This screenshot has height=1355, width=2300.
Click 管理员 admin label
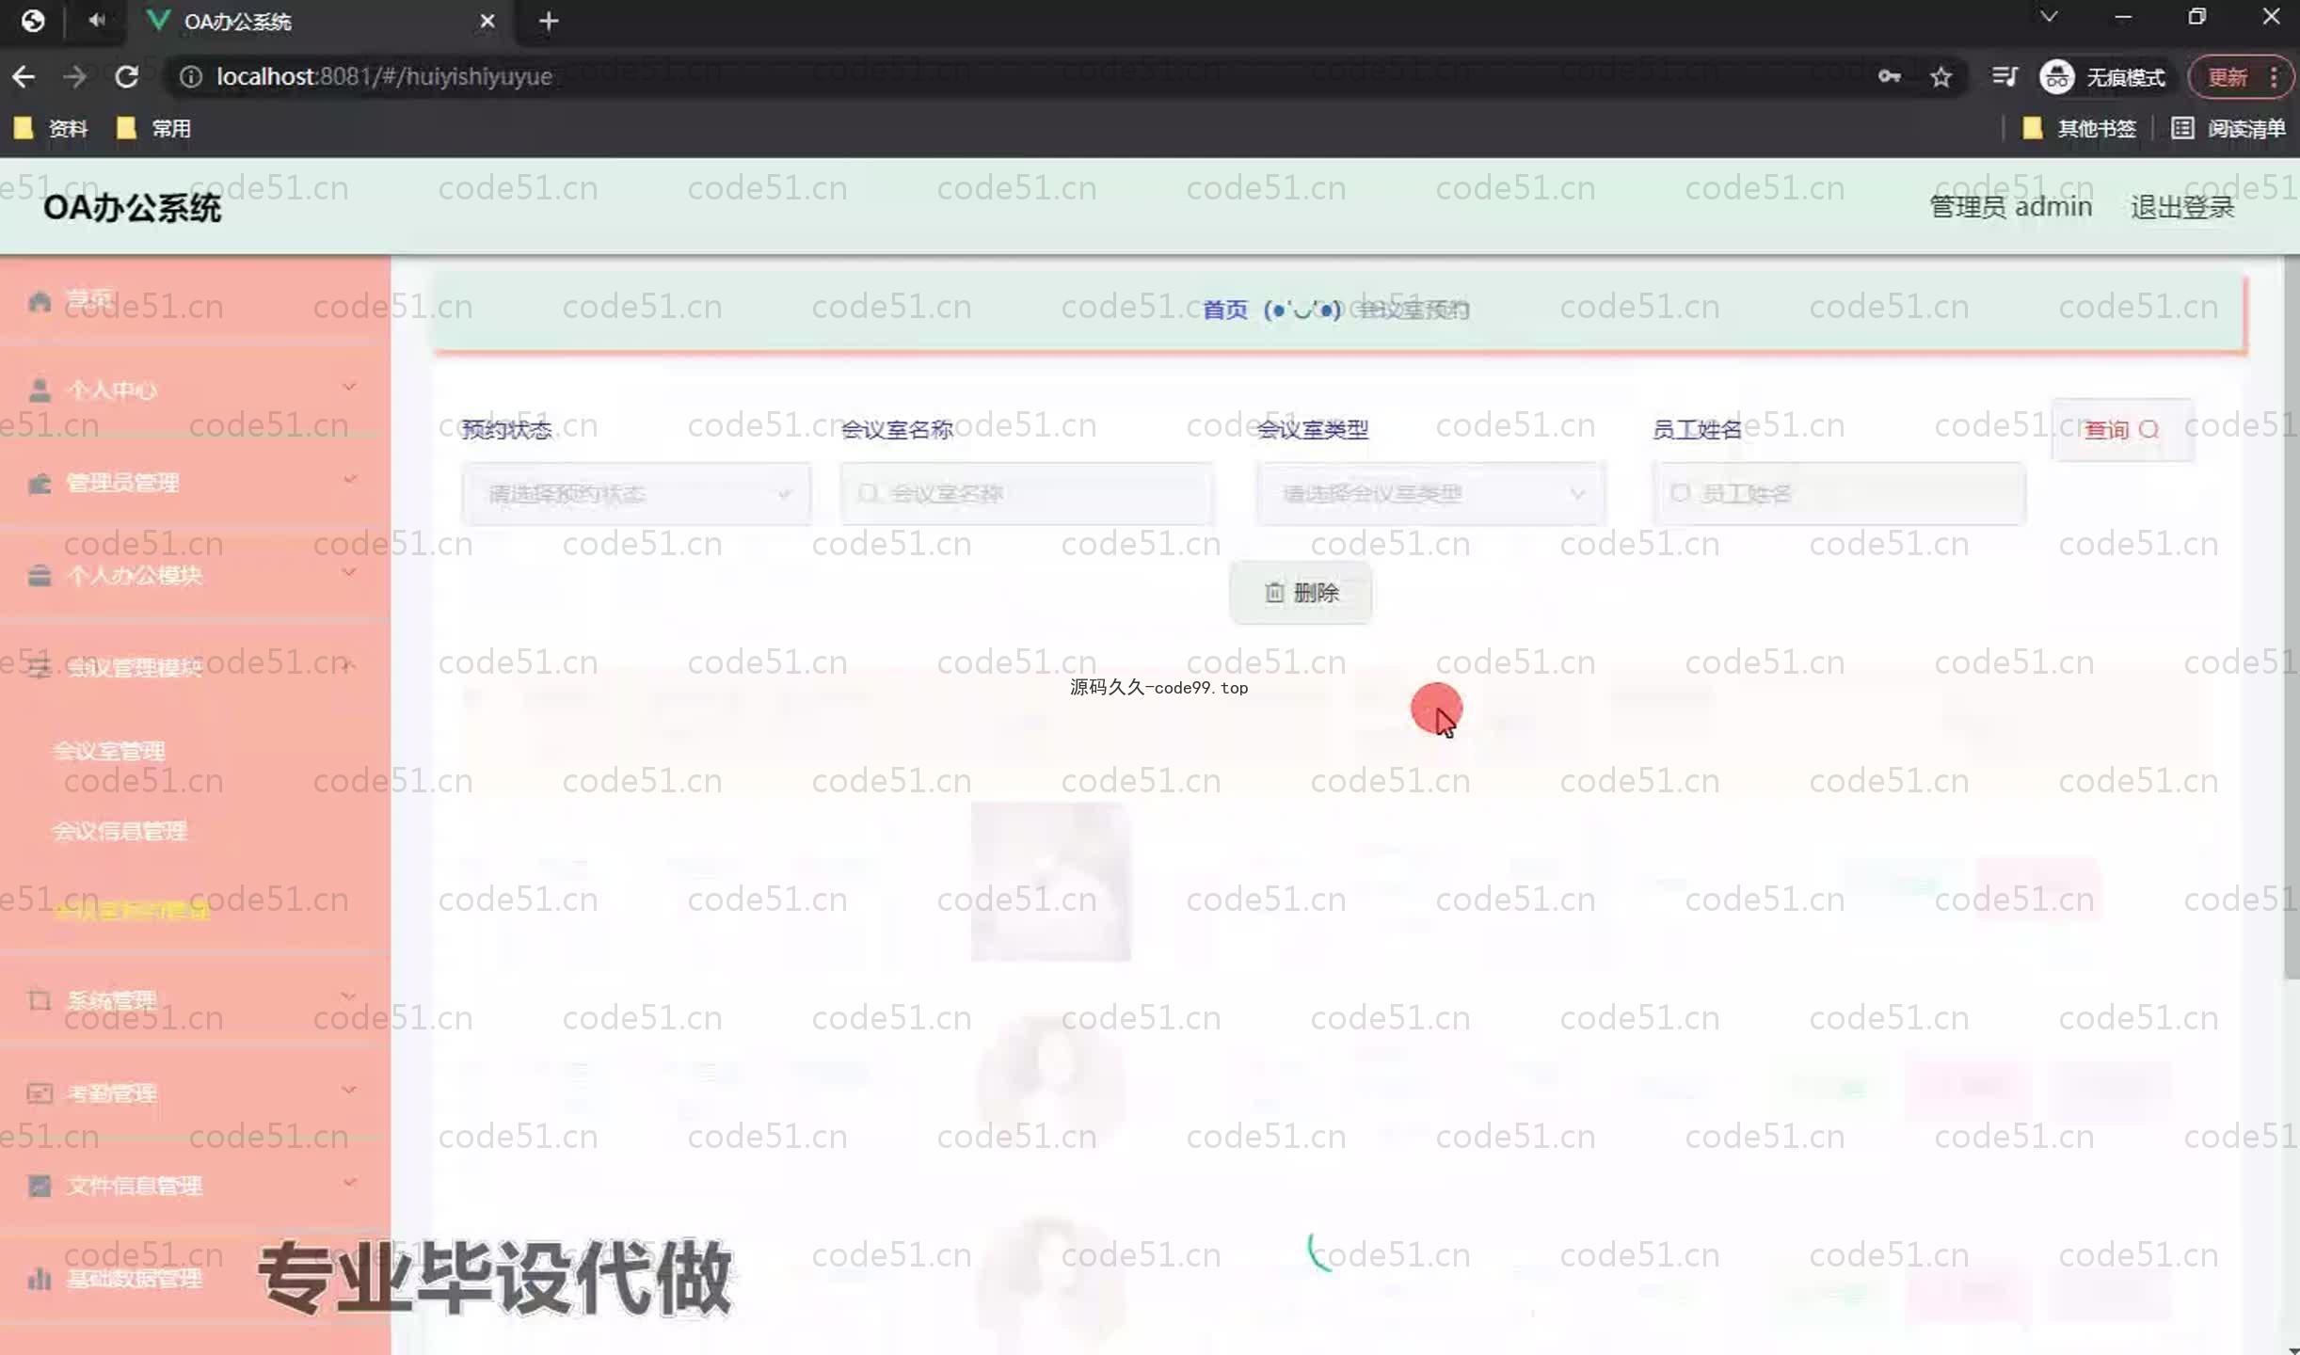2011,207
